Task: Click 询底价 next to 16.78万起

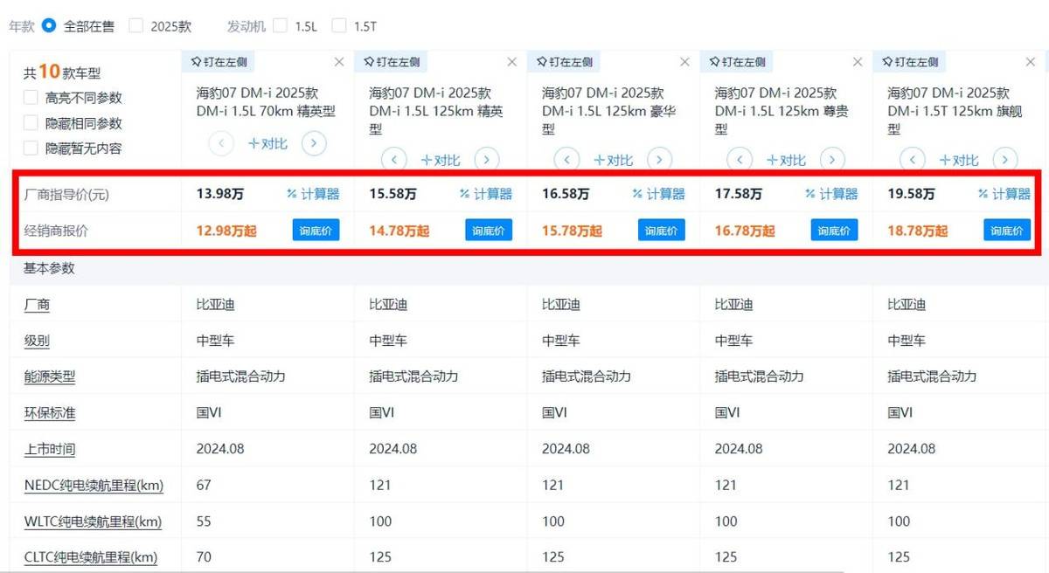Action: point(835,231)
